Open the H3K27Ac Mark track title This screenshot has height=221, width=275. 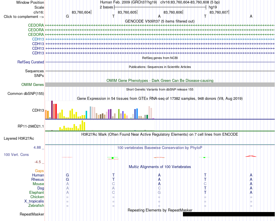160,135
